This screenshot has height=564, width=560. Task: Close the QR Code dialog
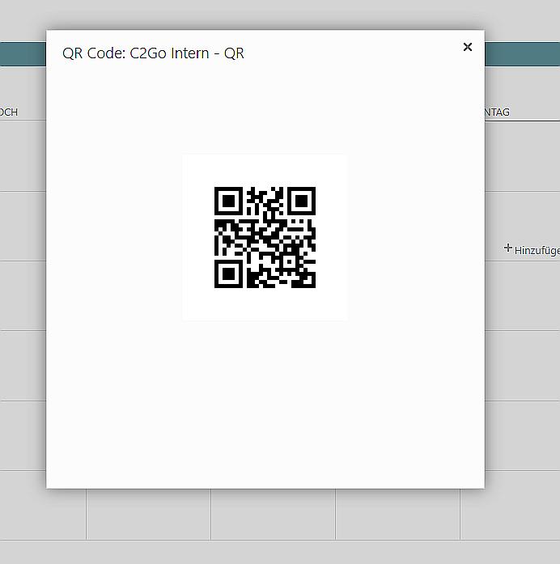click(x=467, y=47)
